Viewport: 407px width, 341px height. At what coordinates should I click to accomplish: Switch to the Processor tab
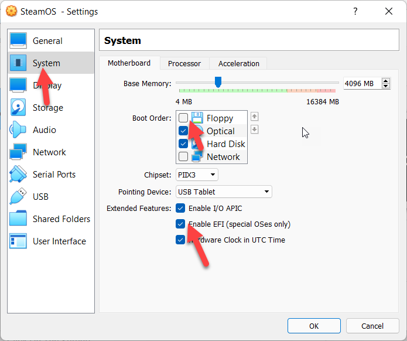point(184,63)
